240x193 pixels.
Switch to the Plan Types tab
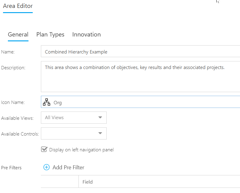pos(50,35)
